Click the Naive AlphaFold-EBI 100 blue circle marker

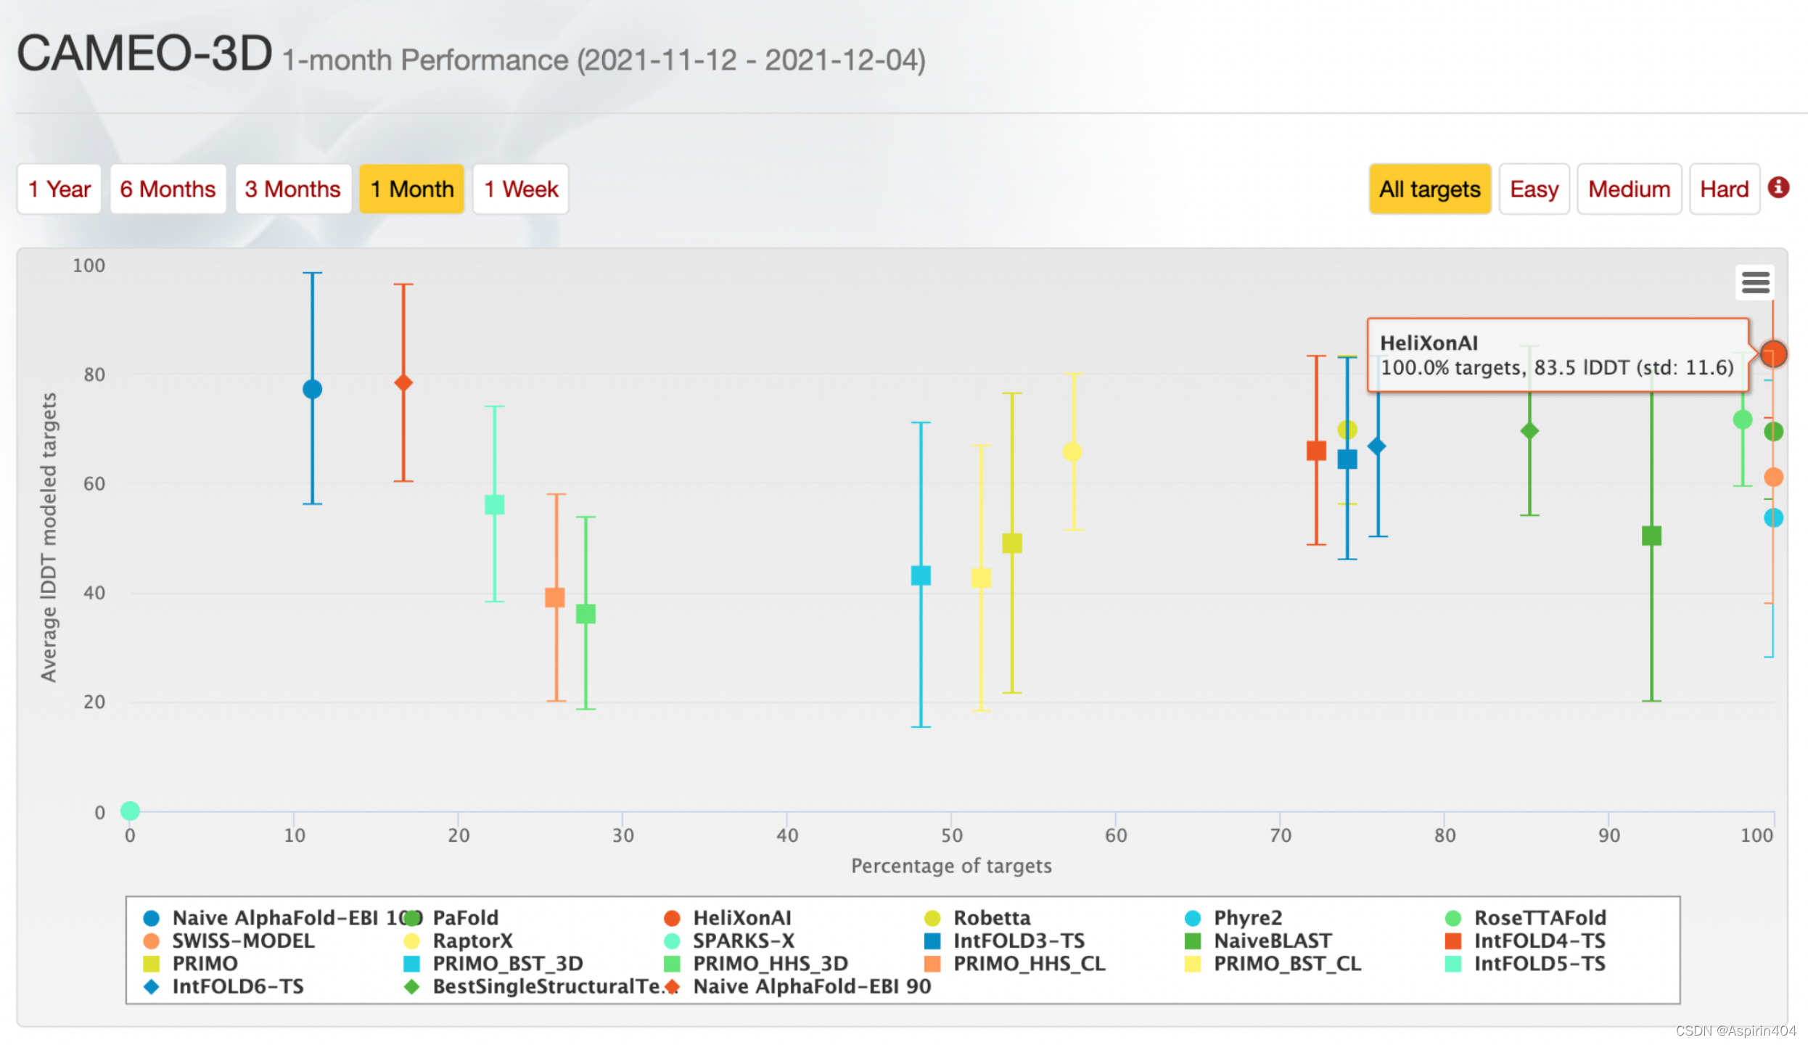(x=312, y=390)
